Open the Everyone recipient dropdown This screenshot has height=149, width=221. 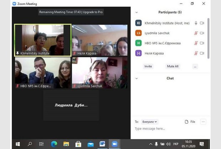(x=150, y=122)
